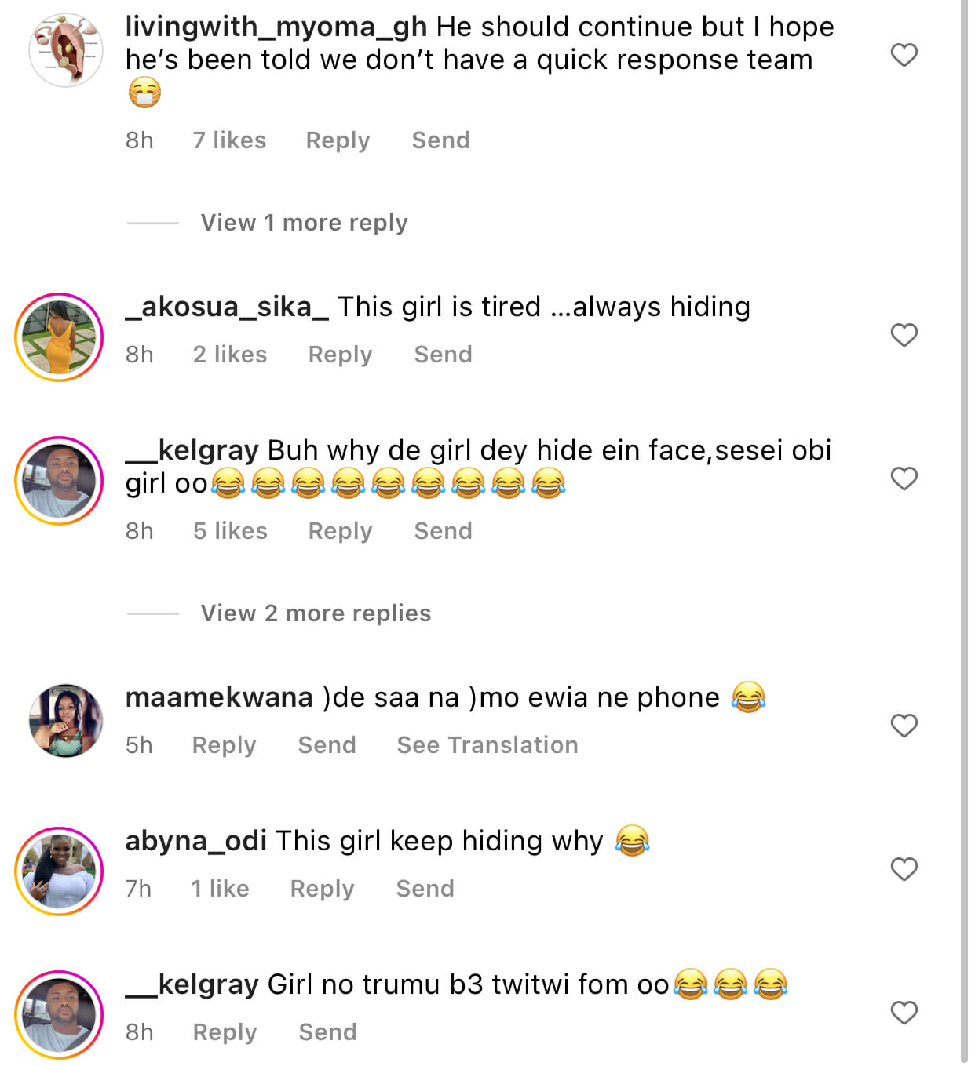Send abyna_odi's comment
975x1066 pixels.
425,889
